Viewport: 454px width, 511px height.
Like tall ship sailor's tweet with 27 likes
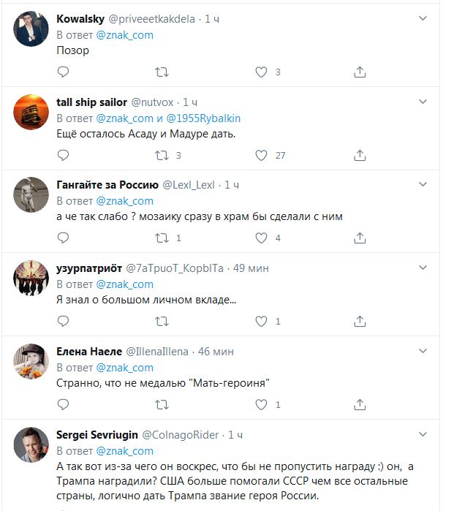pos(261,155)
